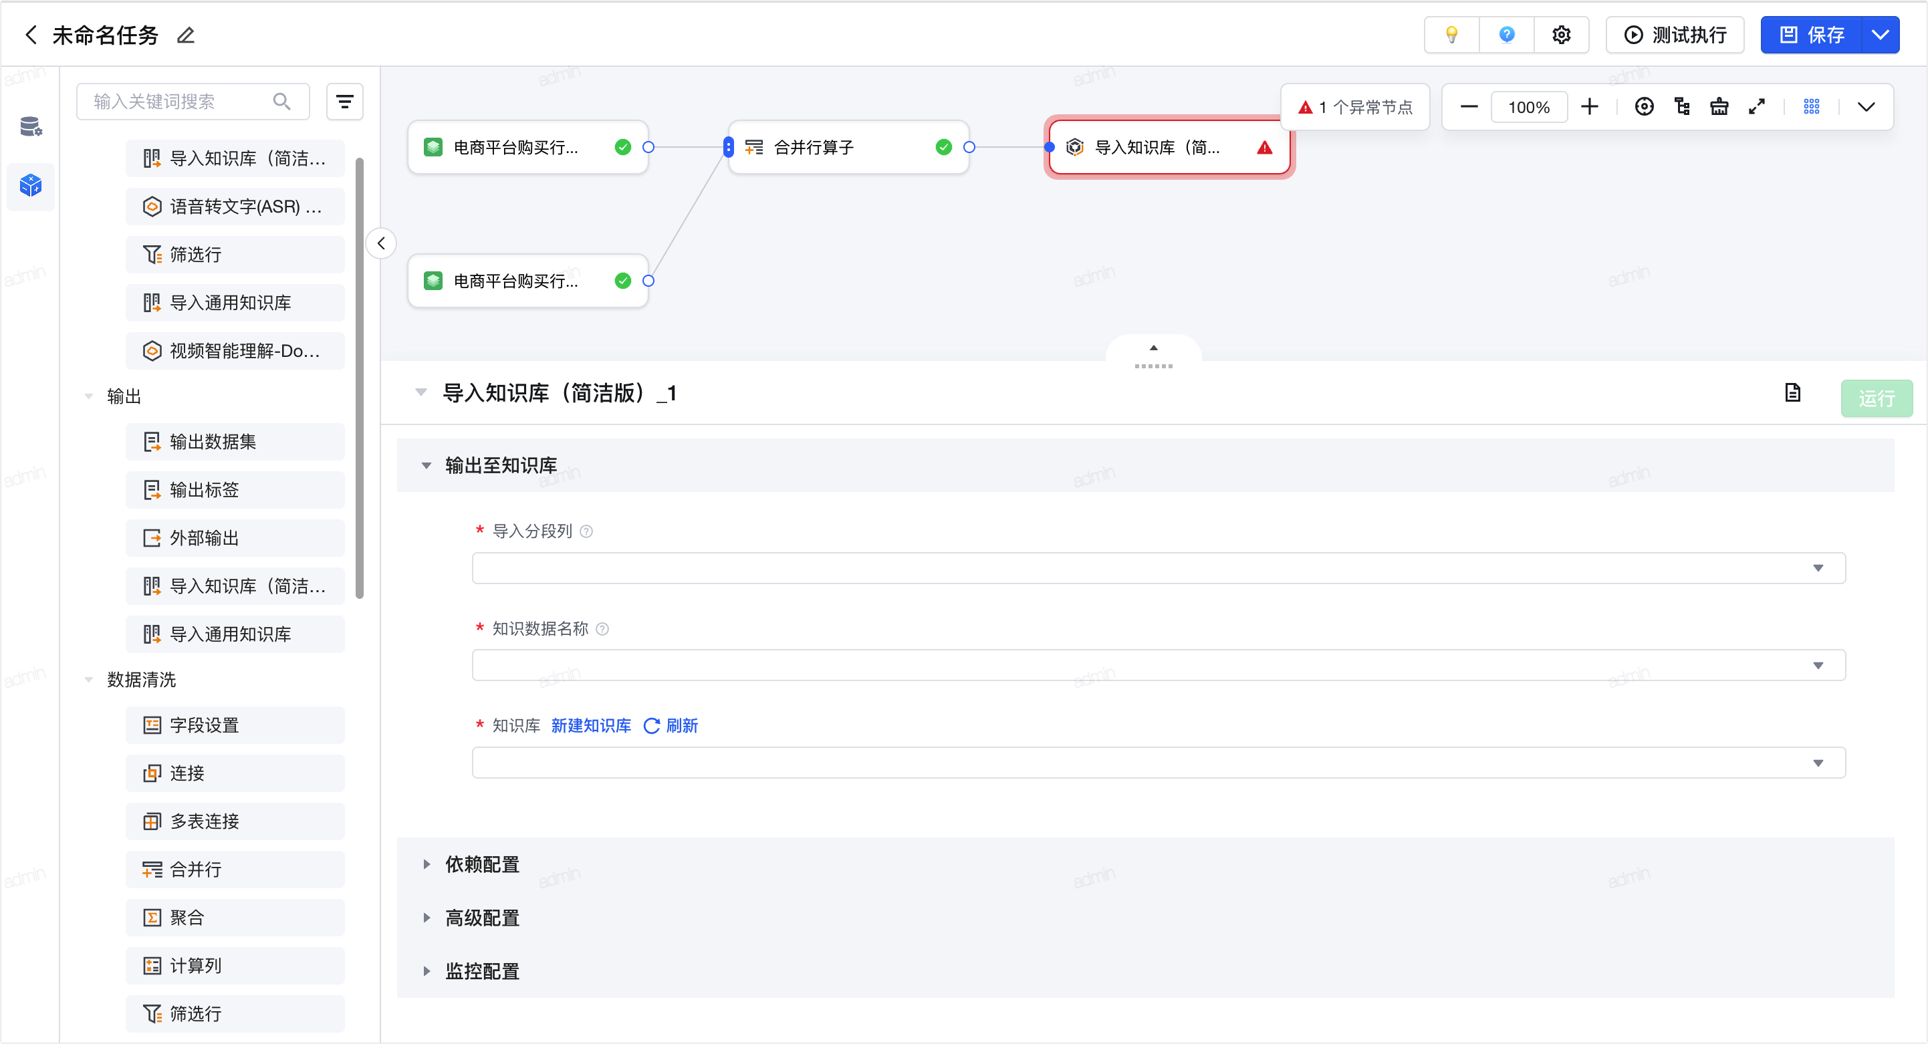The image size is (1928, 1044).
Task: Collapse the 输出 tree group
Action: [x=88, y=396]
